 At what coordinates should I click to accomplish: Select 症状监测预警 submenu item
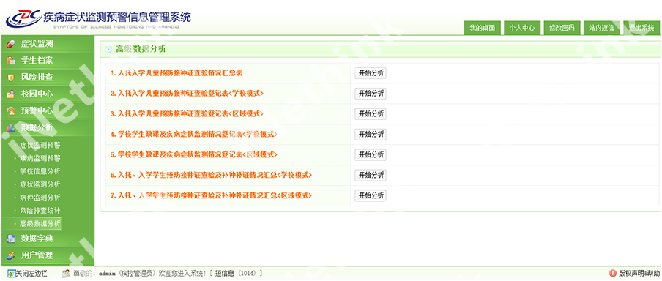coord(40,146)
